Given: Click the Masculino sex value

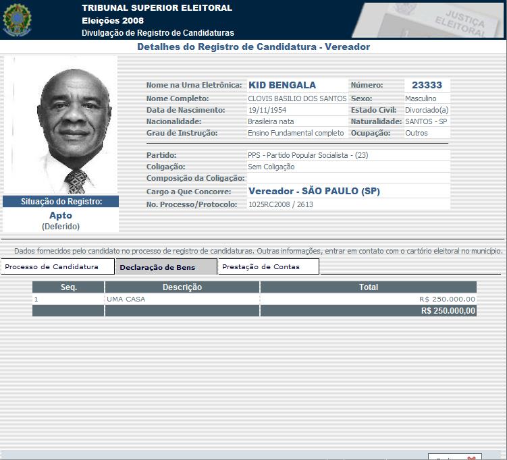Looking at the screenshot, I should [421, 98].
